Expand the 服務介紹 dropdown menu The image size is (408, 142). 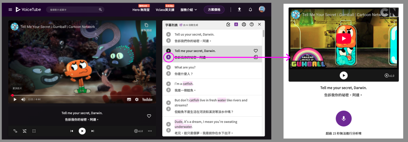tap(188, 10)
